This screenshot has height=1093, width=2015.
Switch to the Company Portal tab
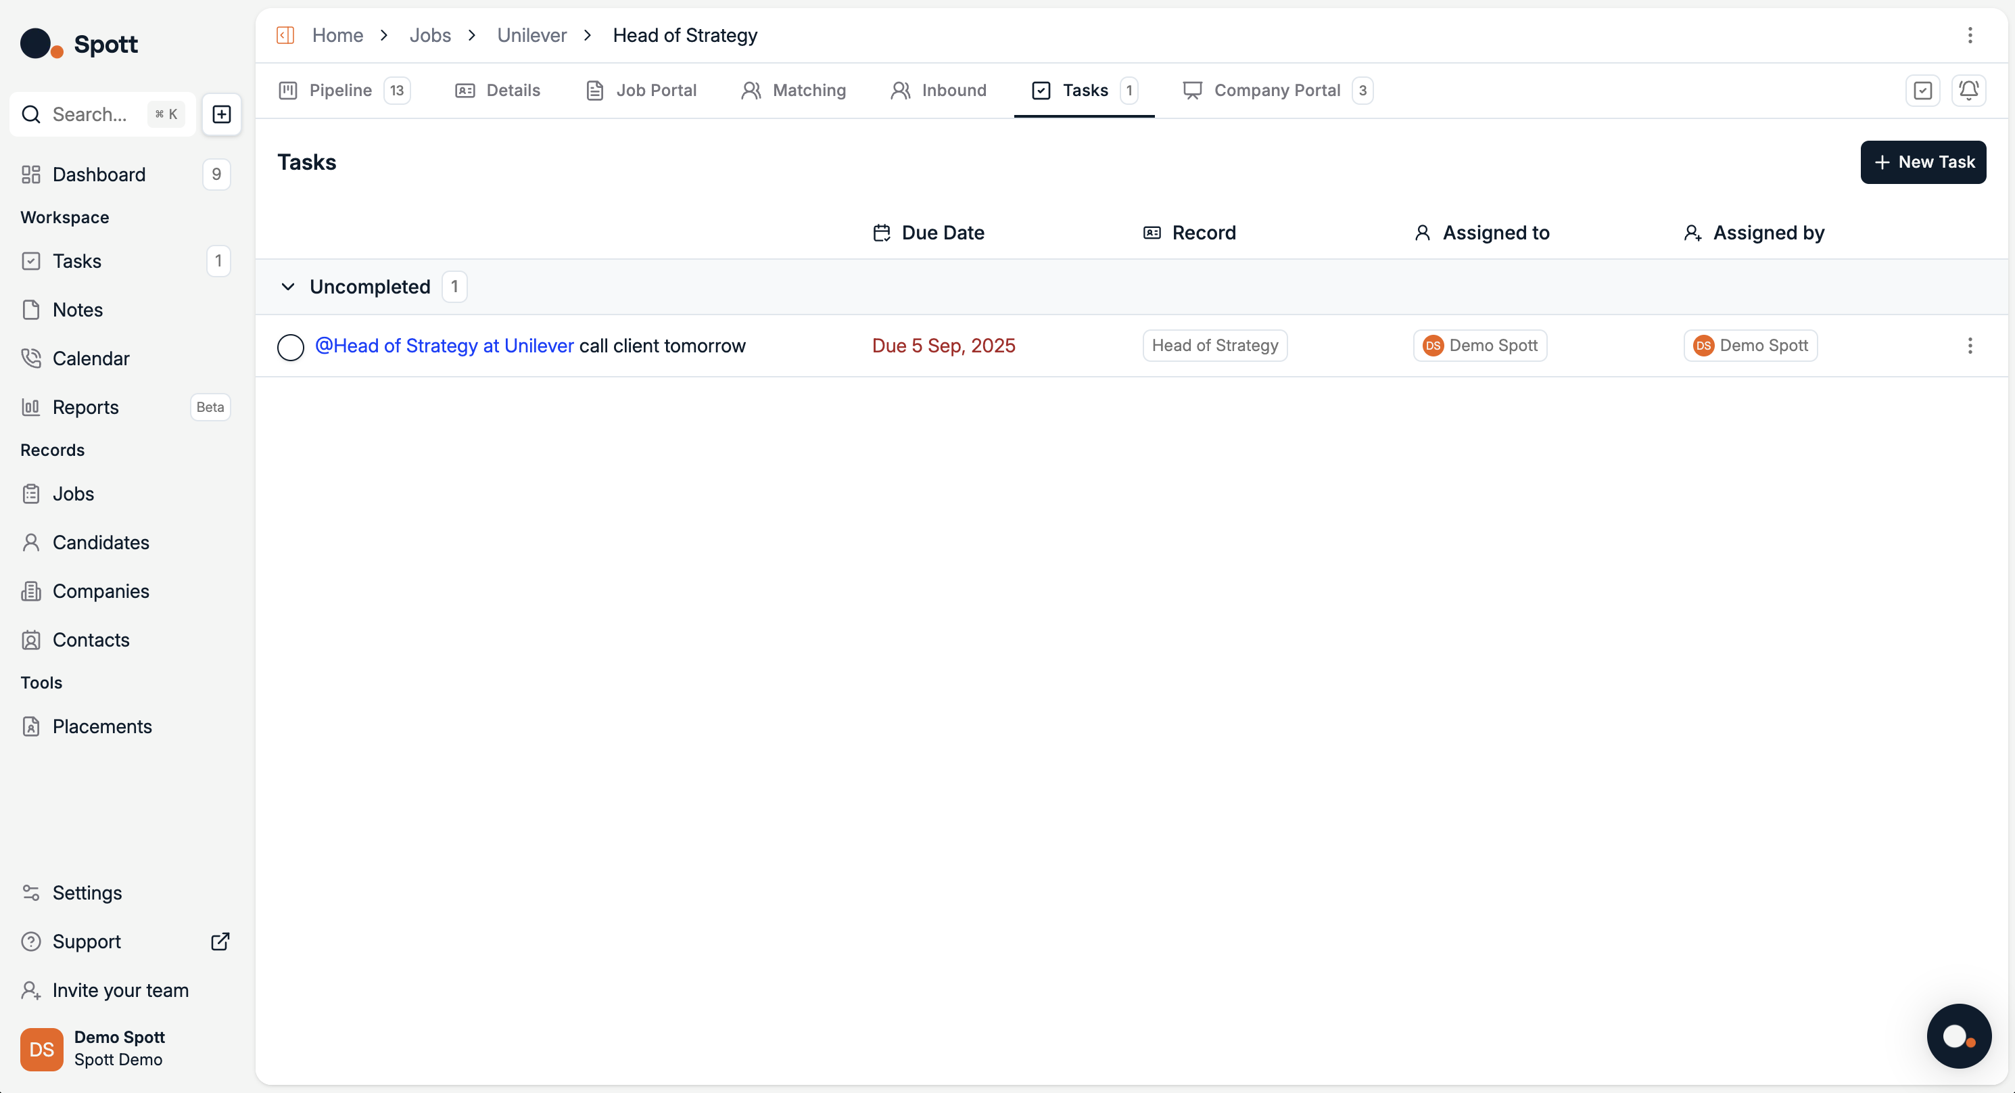pyautogui.click(x=1277, y=91)
